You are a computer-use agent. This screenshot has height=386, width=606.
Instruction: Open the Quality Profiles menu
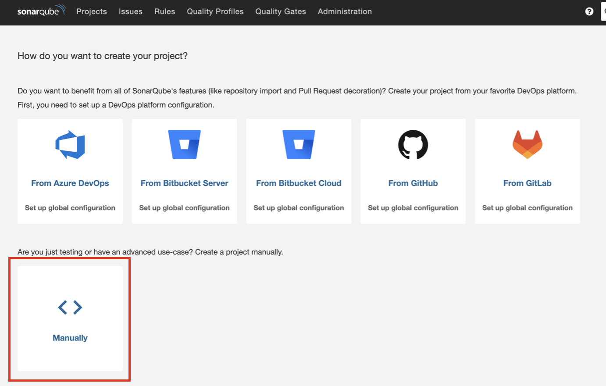click(215, 11)
